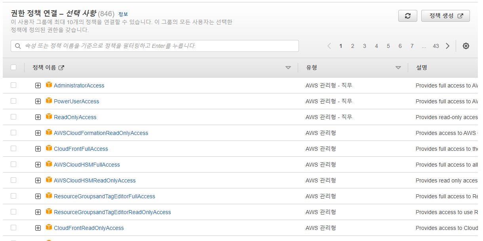Click 'AWS 관리형 - 직무' in AdministratorAccess row

pyautogui.click(x=329, y=85)
